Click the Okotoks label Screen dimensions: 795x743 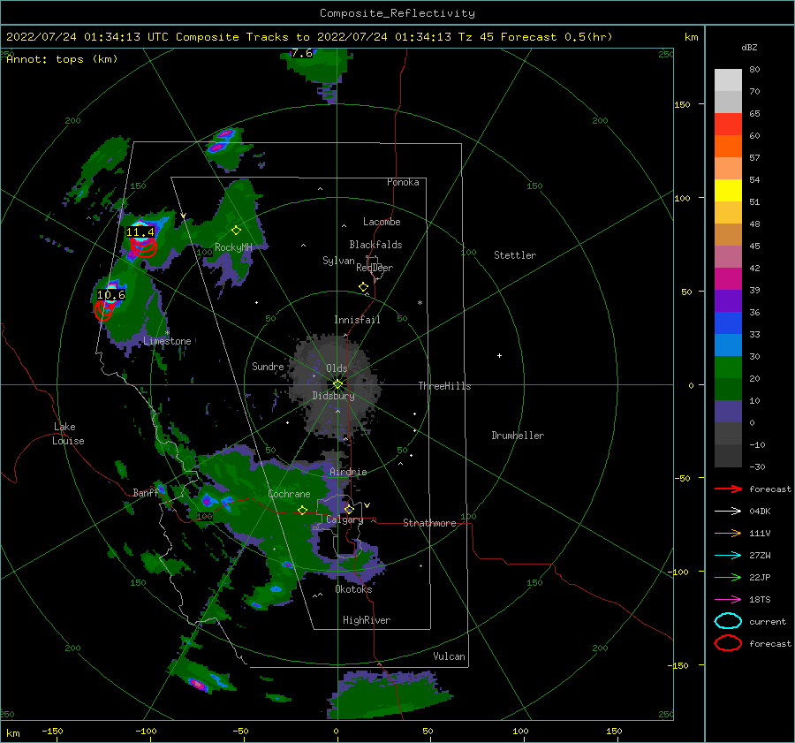click(x=353, y=589)
